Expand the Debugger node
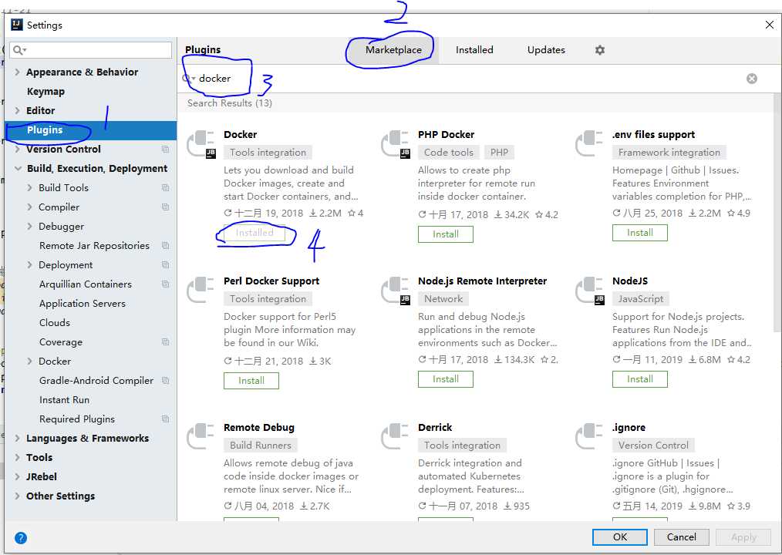 [x=30, y=227]
